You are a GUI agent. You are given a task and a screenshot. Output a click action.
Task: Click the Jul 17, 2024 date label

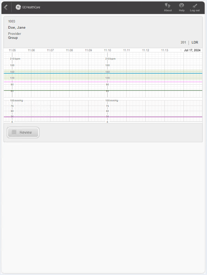tap(192, 50)
